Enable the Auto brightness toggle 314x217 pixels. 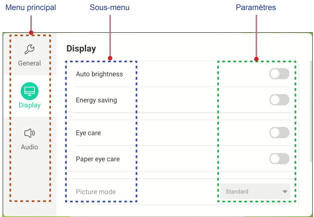[x=279, y=74]
